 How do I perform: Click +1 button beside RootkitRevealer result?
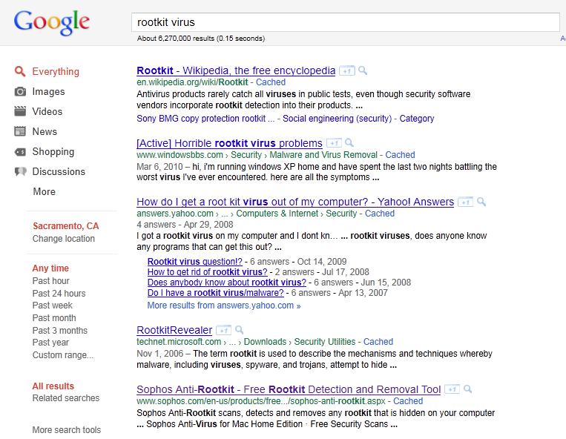224,330
